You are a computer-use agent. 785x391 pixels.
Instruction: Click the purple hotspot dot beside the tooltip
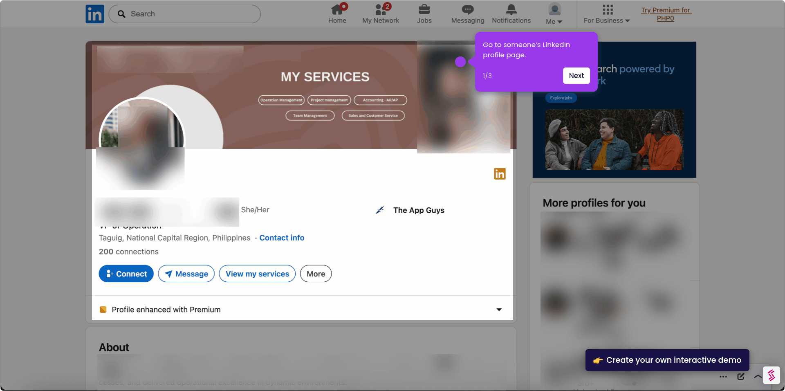[460, 62]
